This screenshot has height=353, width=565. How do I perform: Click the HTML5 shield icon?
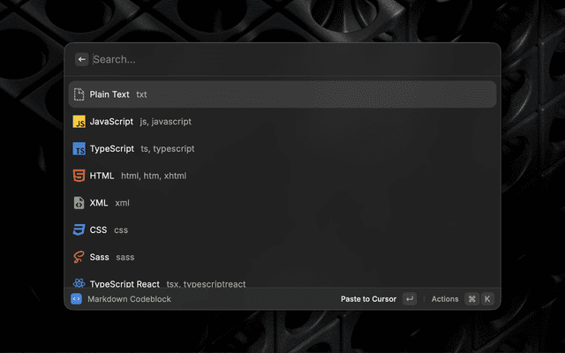tap(79, 176)
